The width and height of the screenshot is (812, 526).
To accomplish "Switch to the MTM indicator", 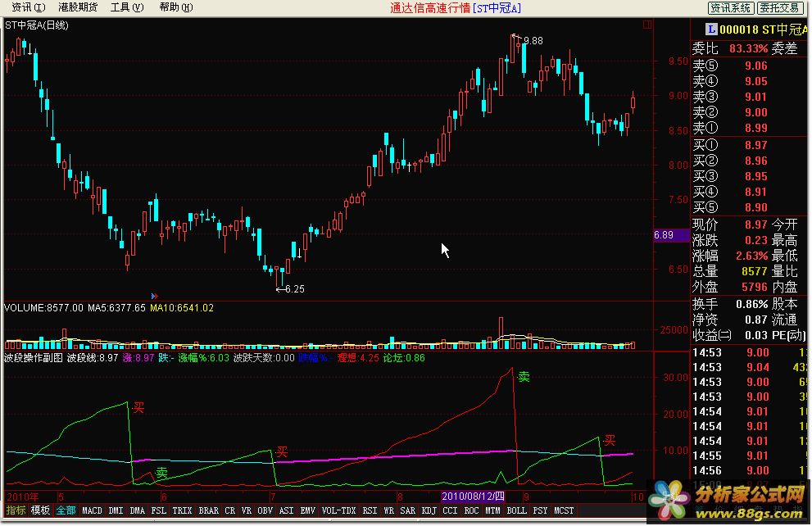I will (x=492, y=510).
